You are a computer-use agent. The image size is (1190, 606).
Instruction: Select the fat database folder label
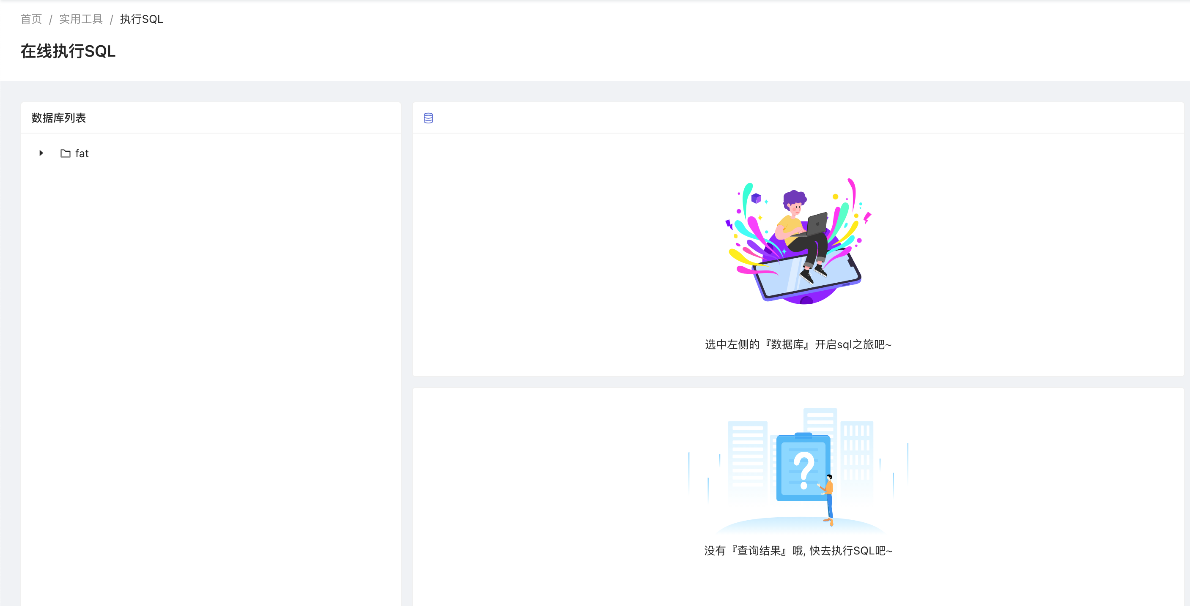point(82,153)
